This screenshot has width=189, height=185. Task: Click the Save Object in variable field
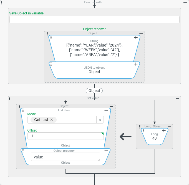point(94,19)
